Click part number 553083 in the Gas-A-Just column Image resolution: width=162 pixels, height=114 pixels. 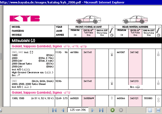149,98
